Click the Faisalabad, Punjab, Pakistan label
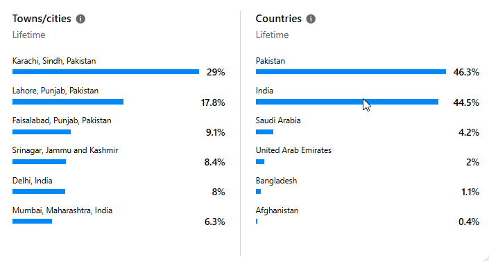Screen dimensions: 489x261 pos(62,120)
